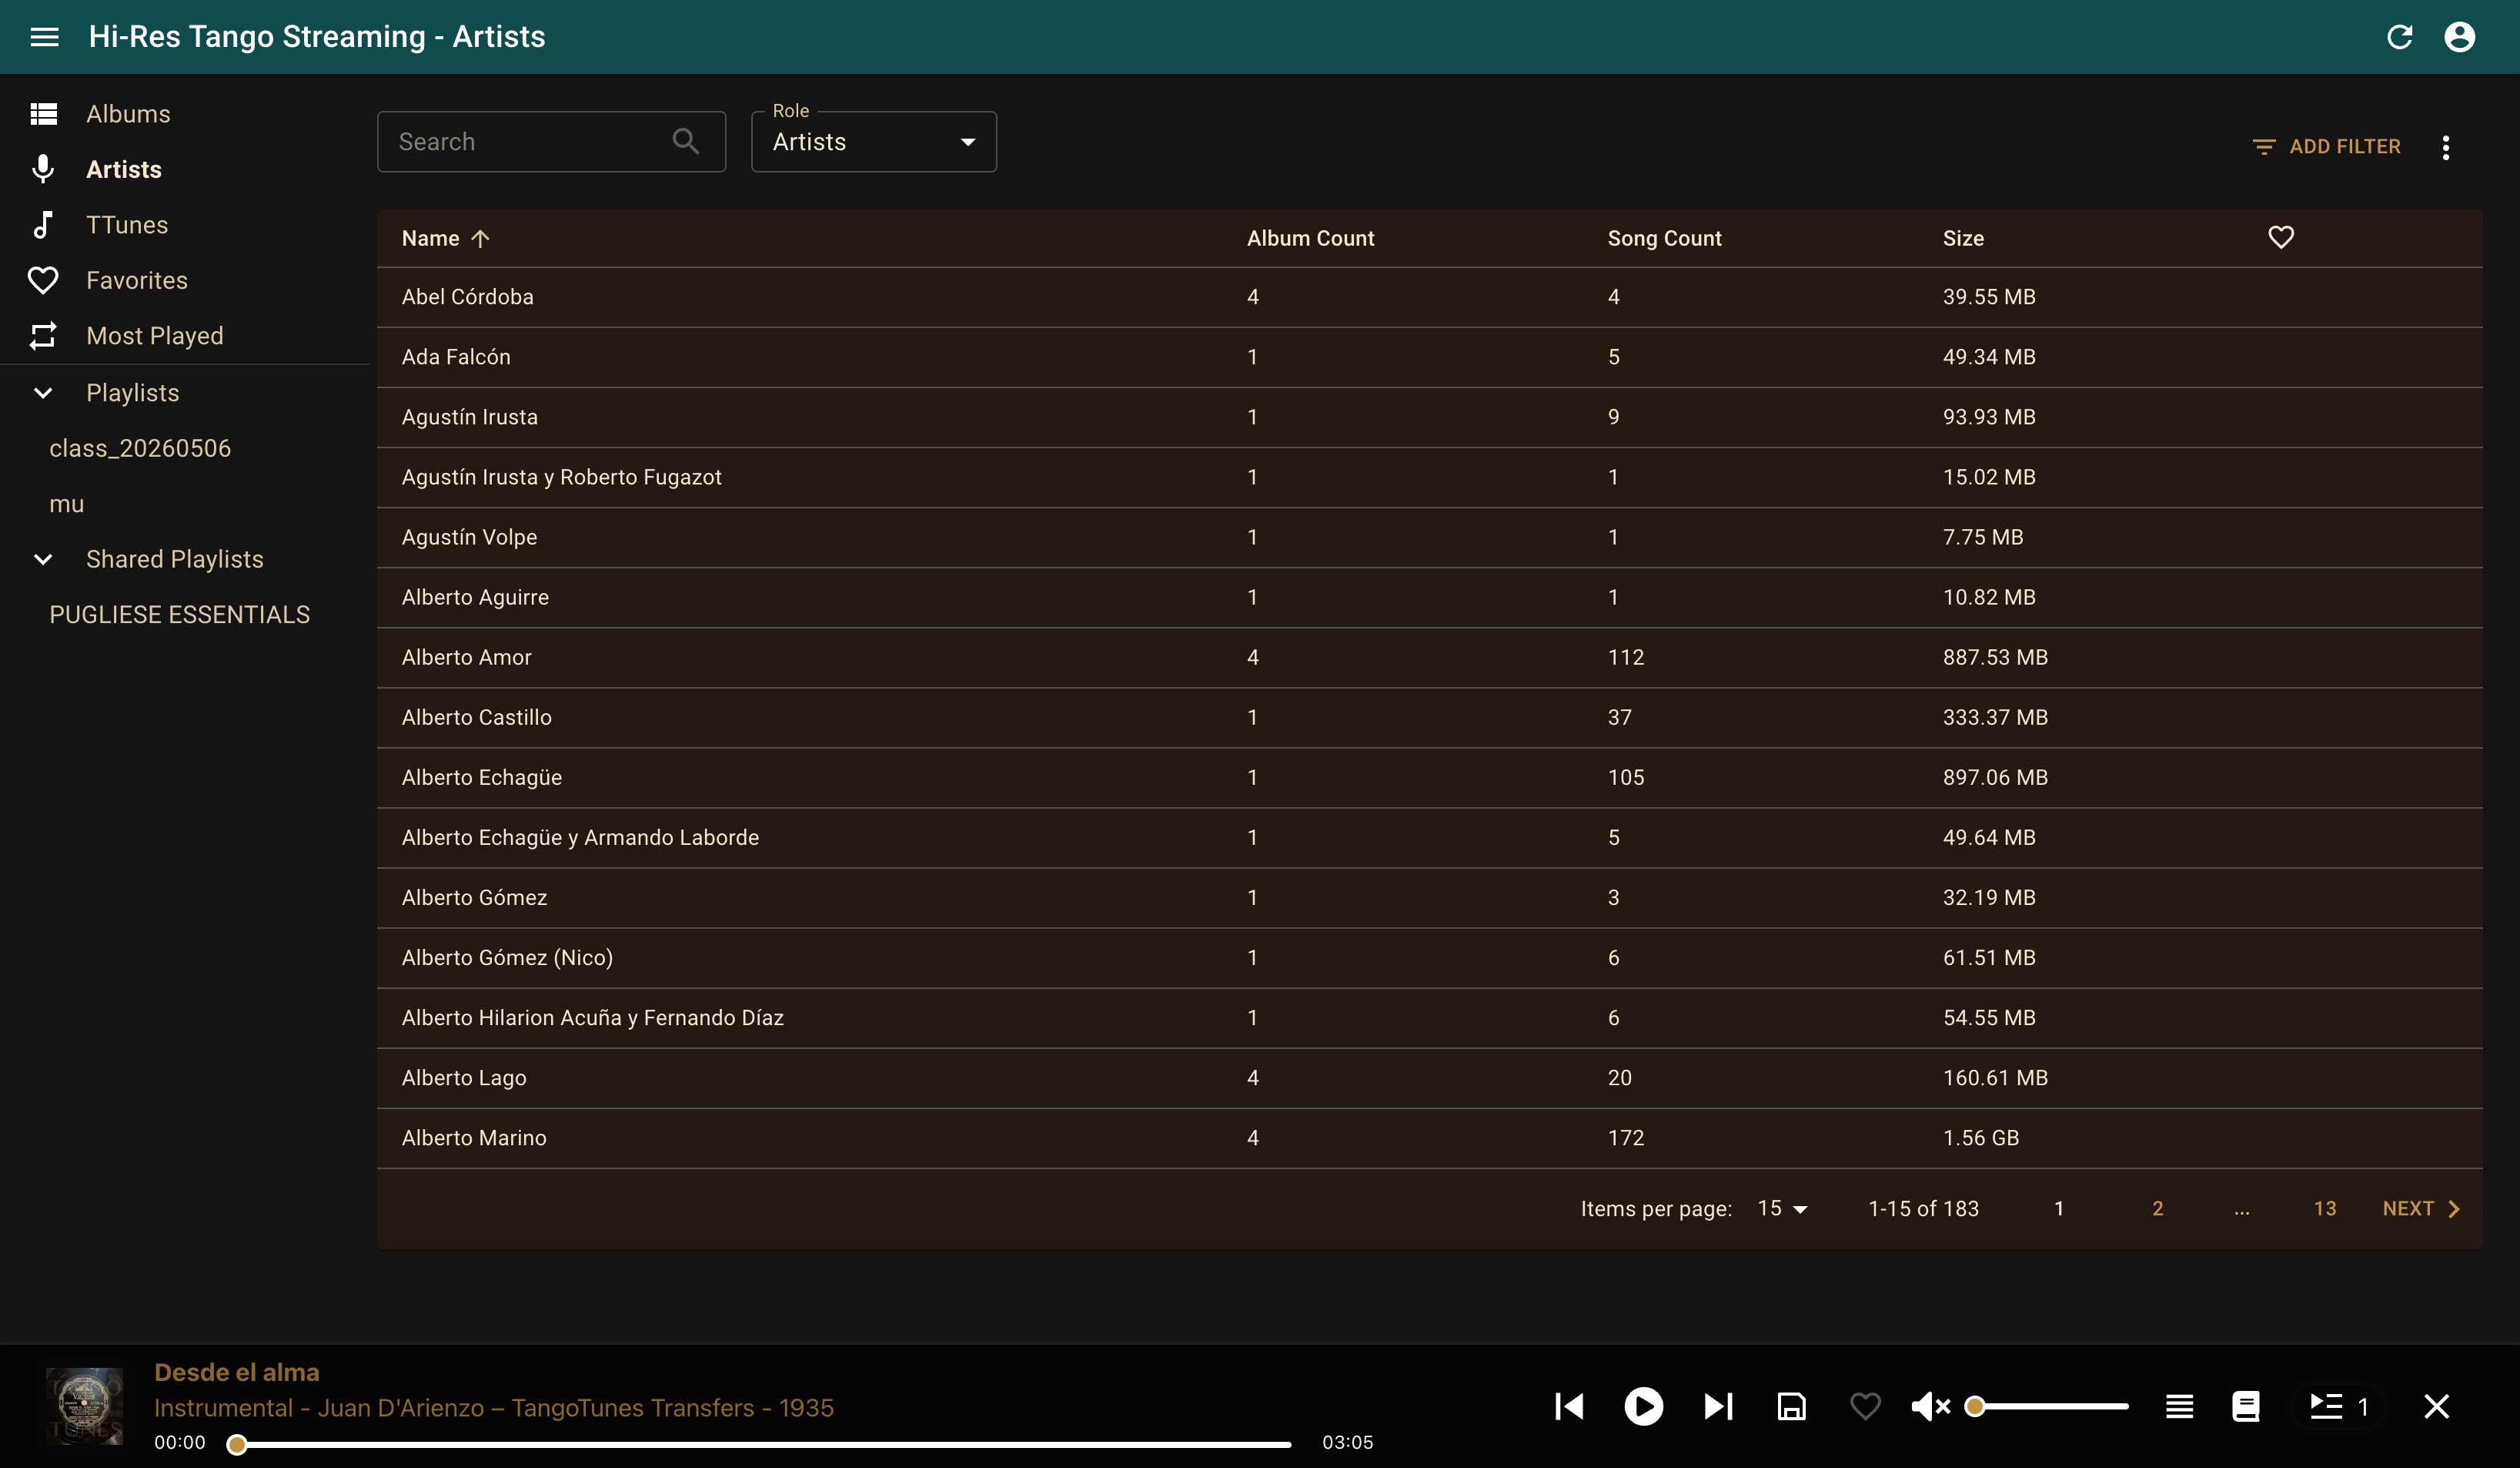
Task: Toggle the mute speaker icon
Action: click(1930, 1406)
